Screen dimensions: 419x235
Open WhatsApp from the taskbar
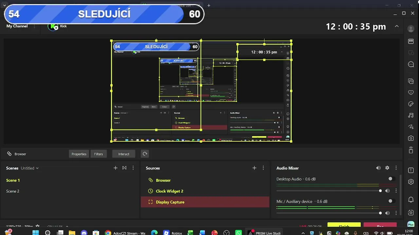click(x=239, y=233)
